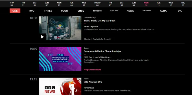Open the S4C channel schedule
The height and width of the screenshot is (95, 192).
tap(180, 11)
